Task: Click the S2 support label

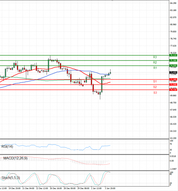Action: click(x=155, y=87)
